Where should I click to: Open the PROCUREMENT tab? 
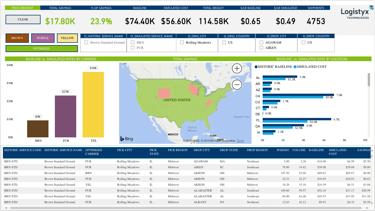pyautogui.click(x=22, y=8)
